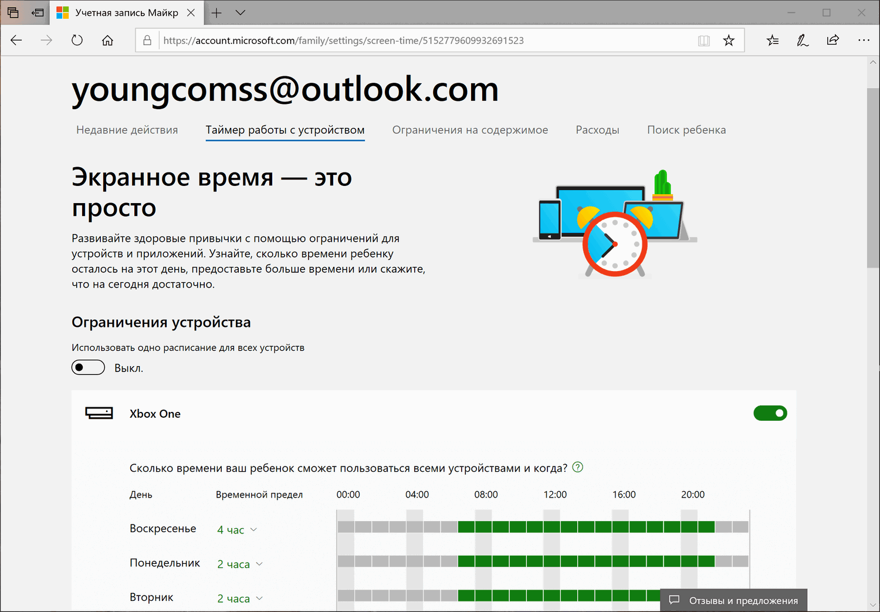Refresh the page with the reload icon
880x612 pixels.
(77, 40)
